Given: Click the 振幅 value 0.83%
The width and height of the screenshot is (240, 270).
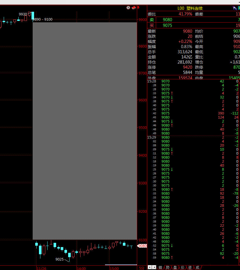Looking at the screenshot, I should pyautogui.click(x=186, y=47).
